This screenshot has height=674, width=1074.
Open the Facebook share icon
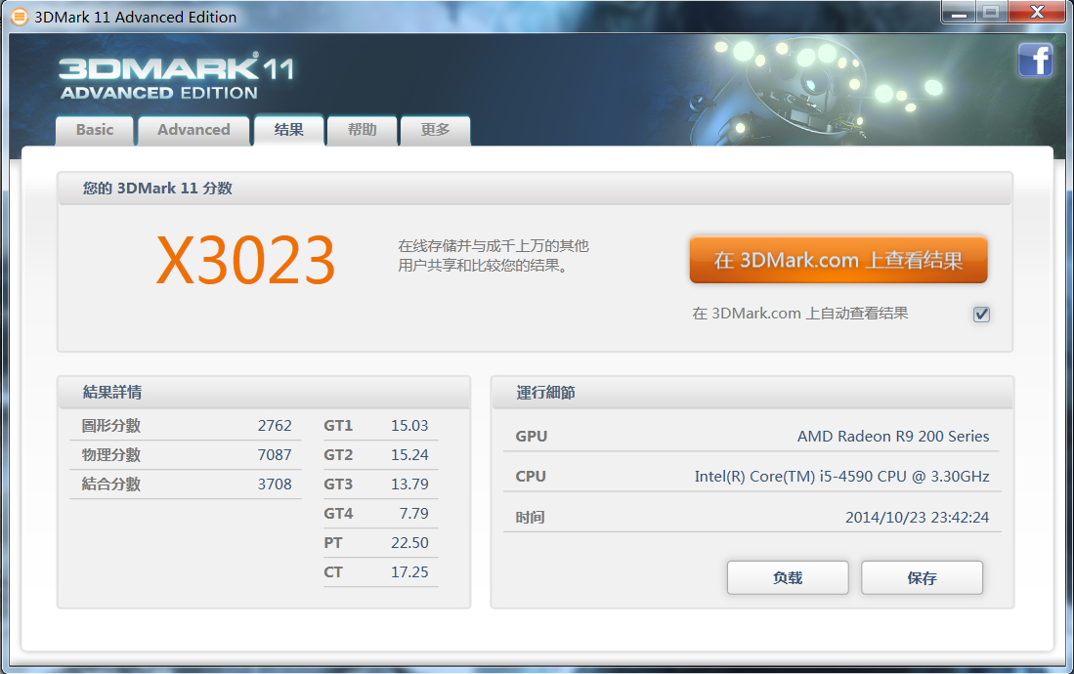1035,61
